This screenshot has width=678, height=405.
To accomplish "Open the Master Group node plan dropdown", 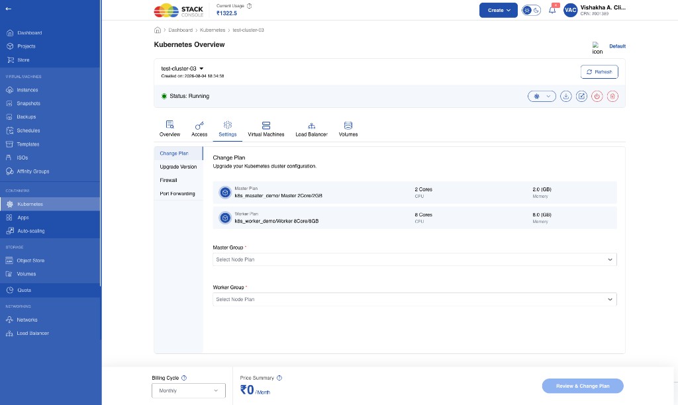I will point(414,259).
